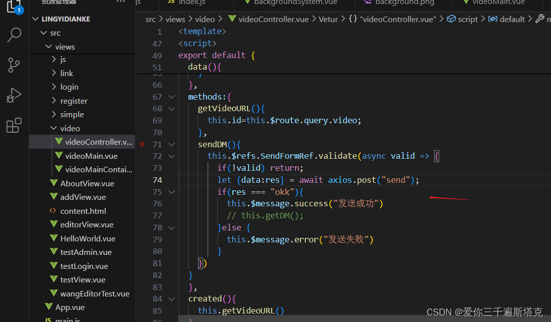Open addView.vue file
Screen dimensions: 551x322
(x=82, y=197)
